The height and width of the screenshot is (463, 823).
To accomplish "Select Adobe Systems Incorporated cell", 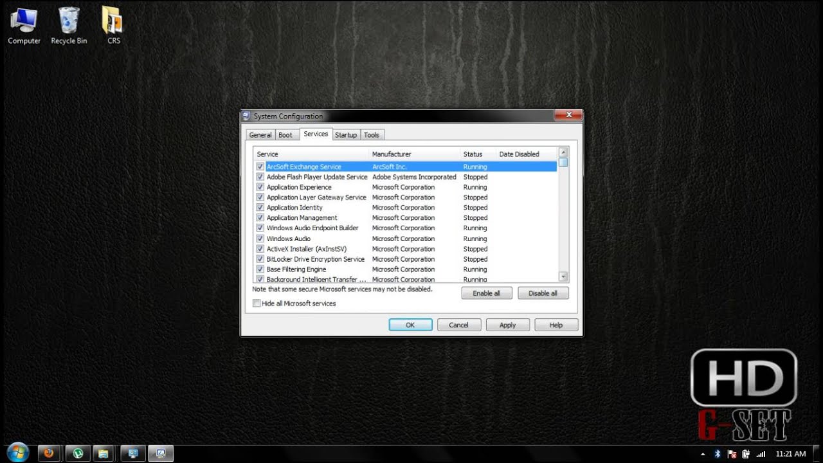I will [x=414, y=177].
